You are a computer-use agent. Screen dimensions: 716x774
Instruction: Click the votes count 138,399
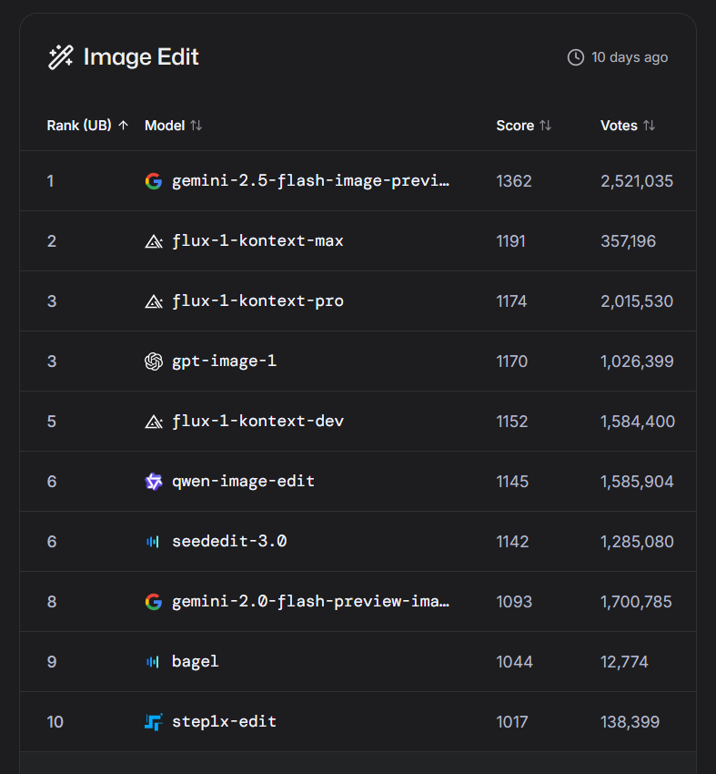click(x=630, y=722)
